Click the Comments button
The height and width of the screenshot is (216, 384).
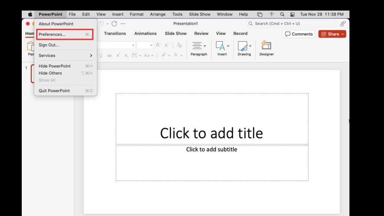298,34
